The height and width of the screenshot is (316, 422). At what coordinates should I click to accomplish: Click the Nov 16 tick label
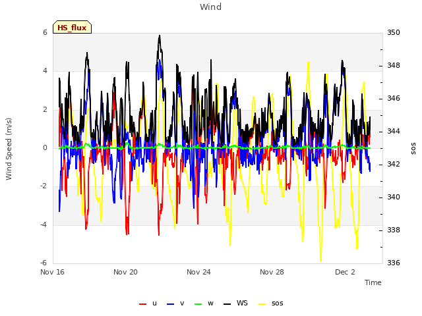[53, 272]
